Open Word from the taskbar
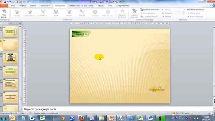 [x=32, y=118]
